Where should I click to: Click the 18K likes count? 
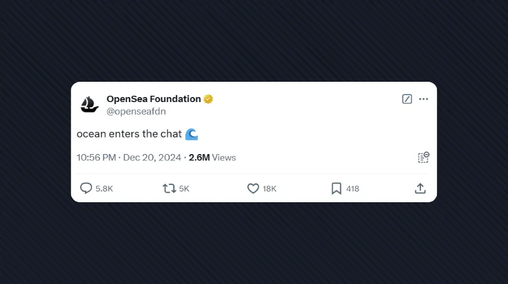[x=270, y=189]
